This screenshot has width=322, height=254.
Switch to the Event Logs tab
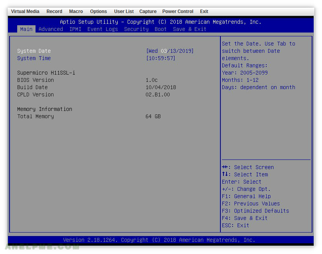103,29
